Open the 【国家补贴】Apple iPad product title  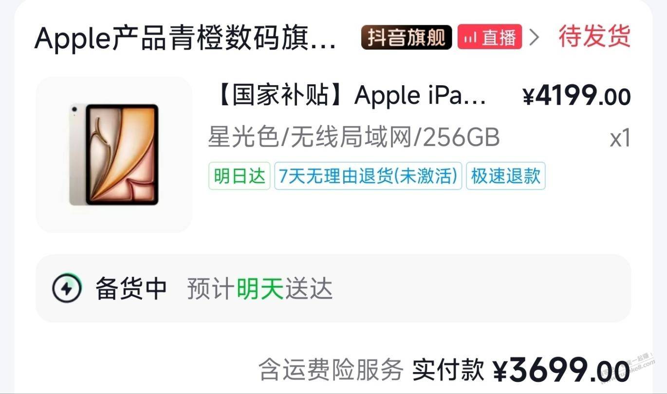[348, 95]
